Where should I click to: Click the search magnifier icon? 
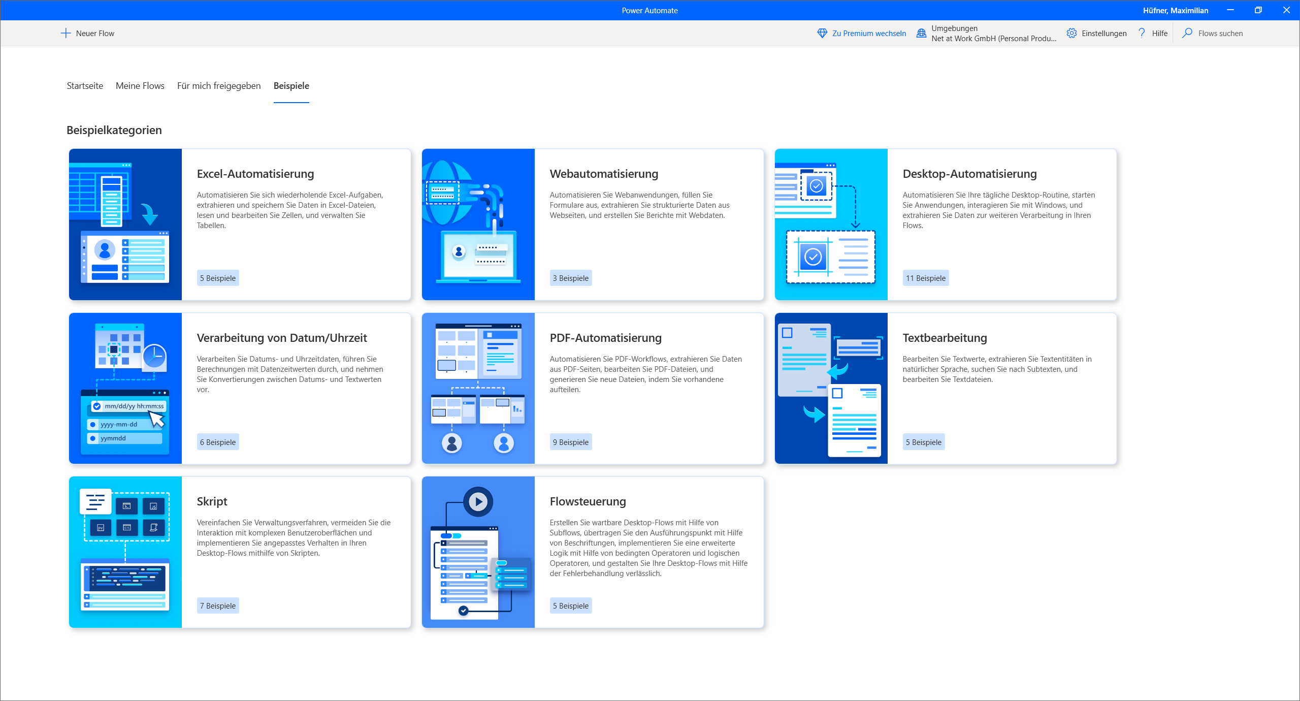pyautogui.click(x=1187, y=34)
